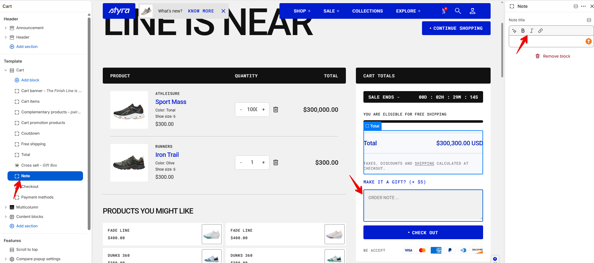Click the Italic formatting icon
The image size is (594, 263).
532,31
